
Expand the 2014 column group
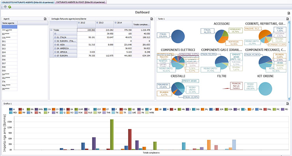click(116, 23)
